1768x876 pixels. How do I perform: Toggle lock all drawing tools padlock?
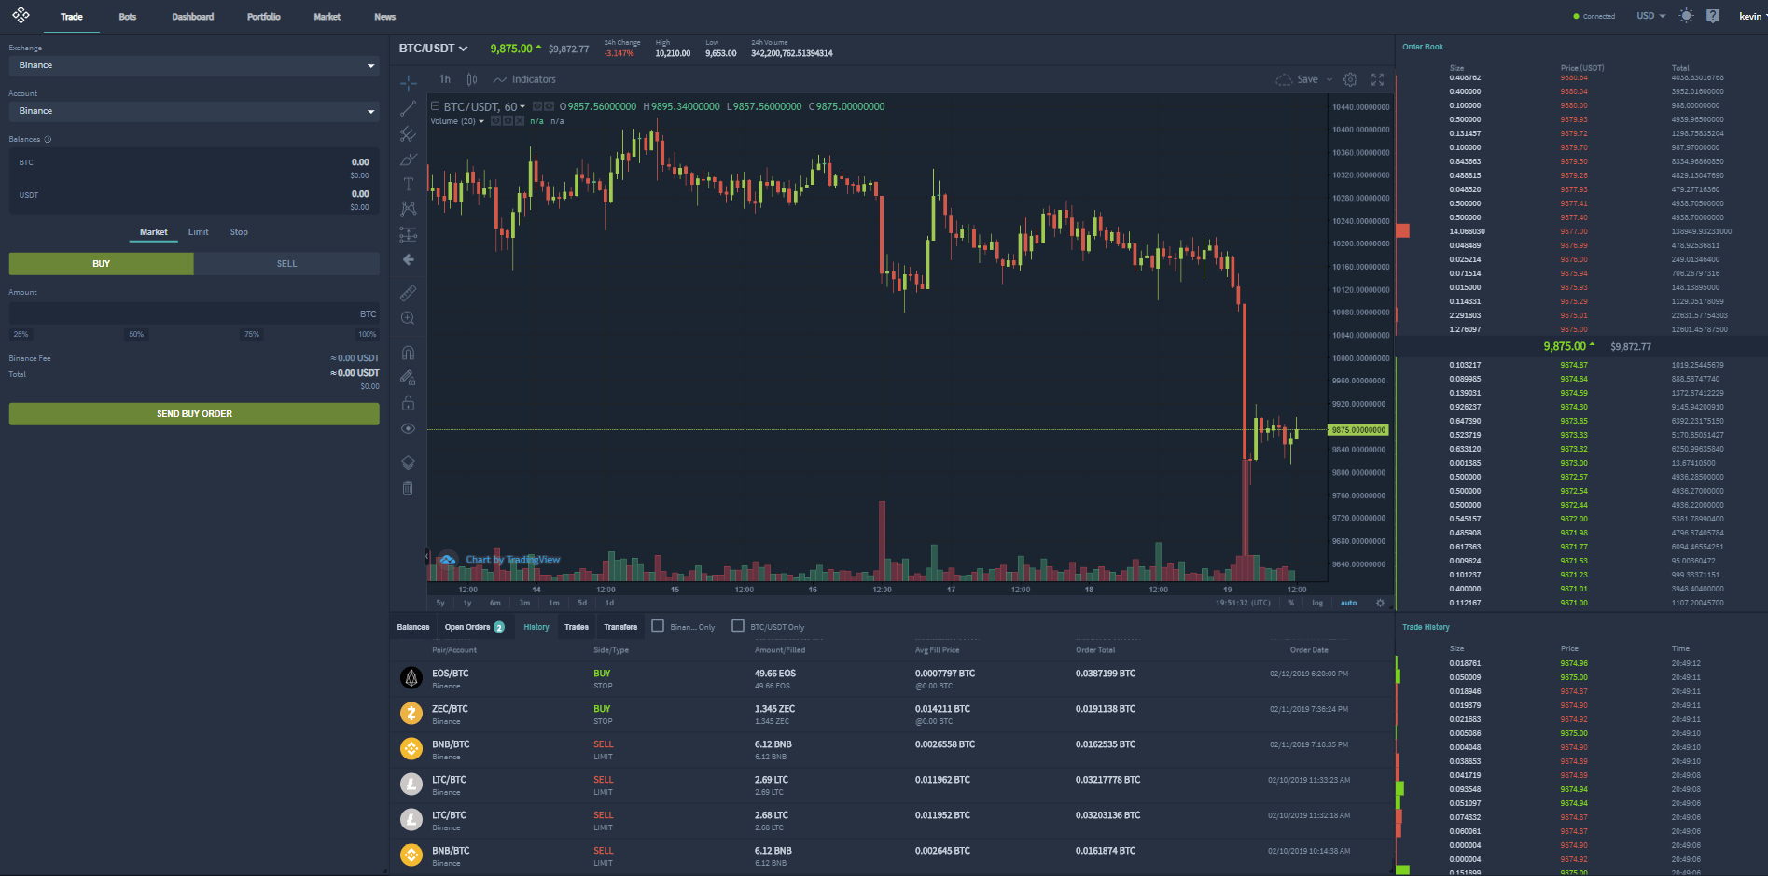pyautogui.click(x=408, y=403)
